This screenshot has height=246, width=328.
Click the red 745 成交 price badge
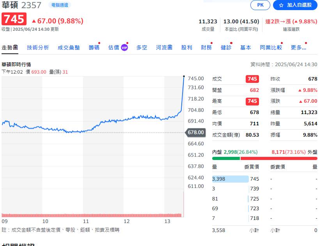click(x=252, y=79)
